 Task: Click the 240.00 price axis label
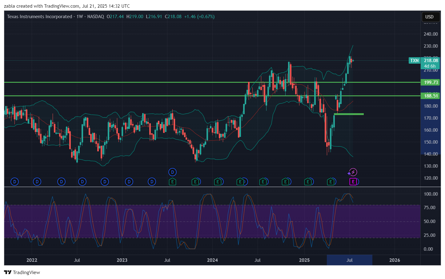[x=431, y=34]
